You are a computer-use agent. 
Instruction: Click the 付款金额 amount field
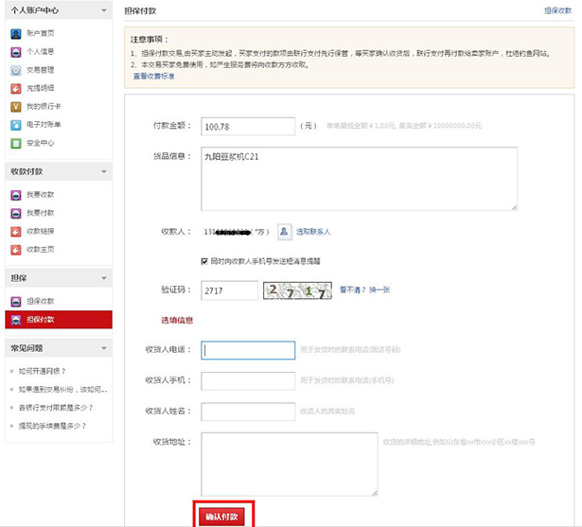click(248, 125)
